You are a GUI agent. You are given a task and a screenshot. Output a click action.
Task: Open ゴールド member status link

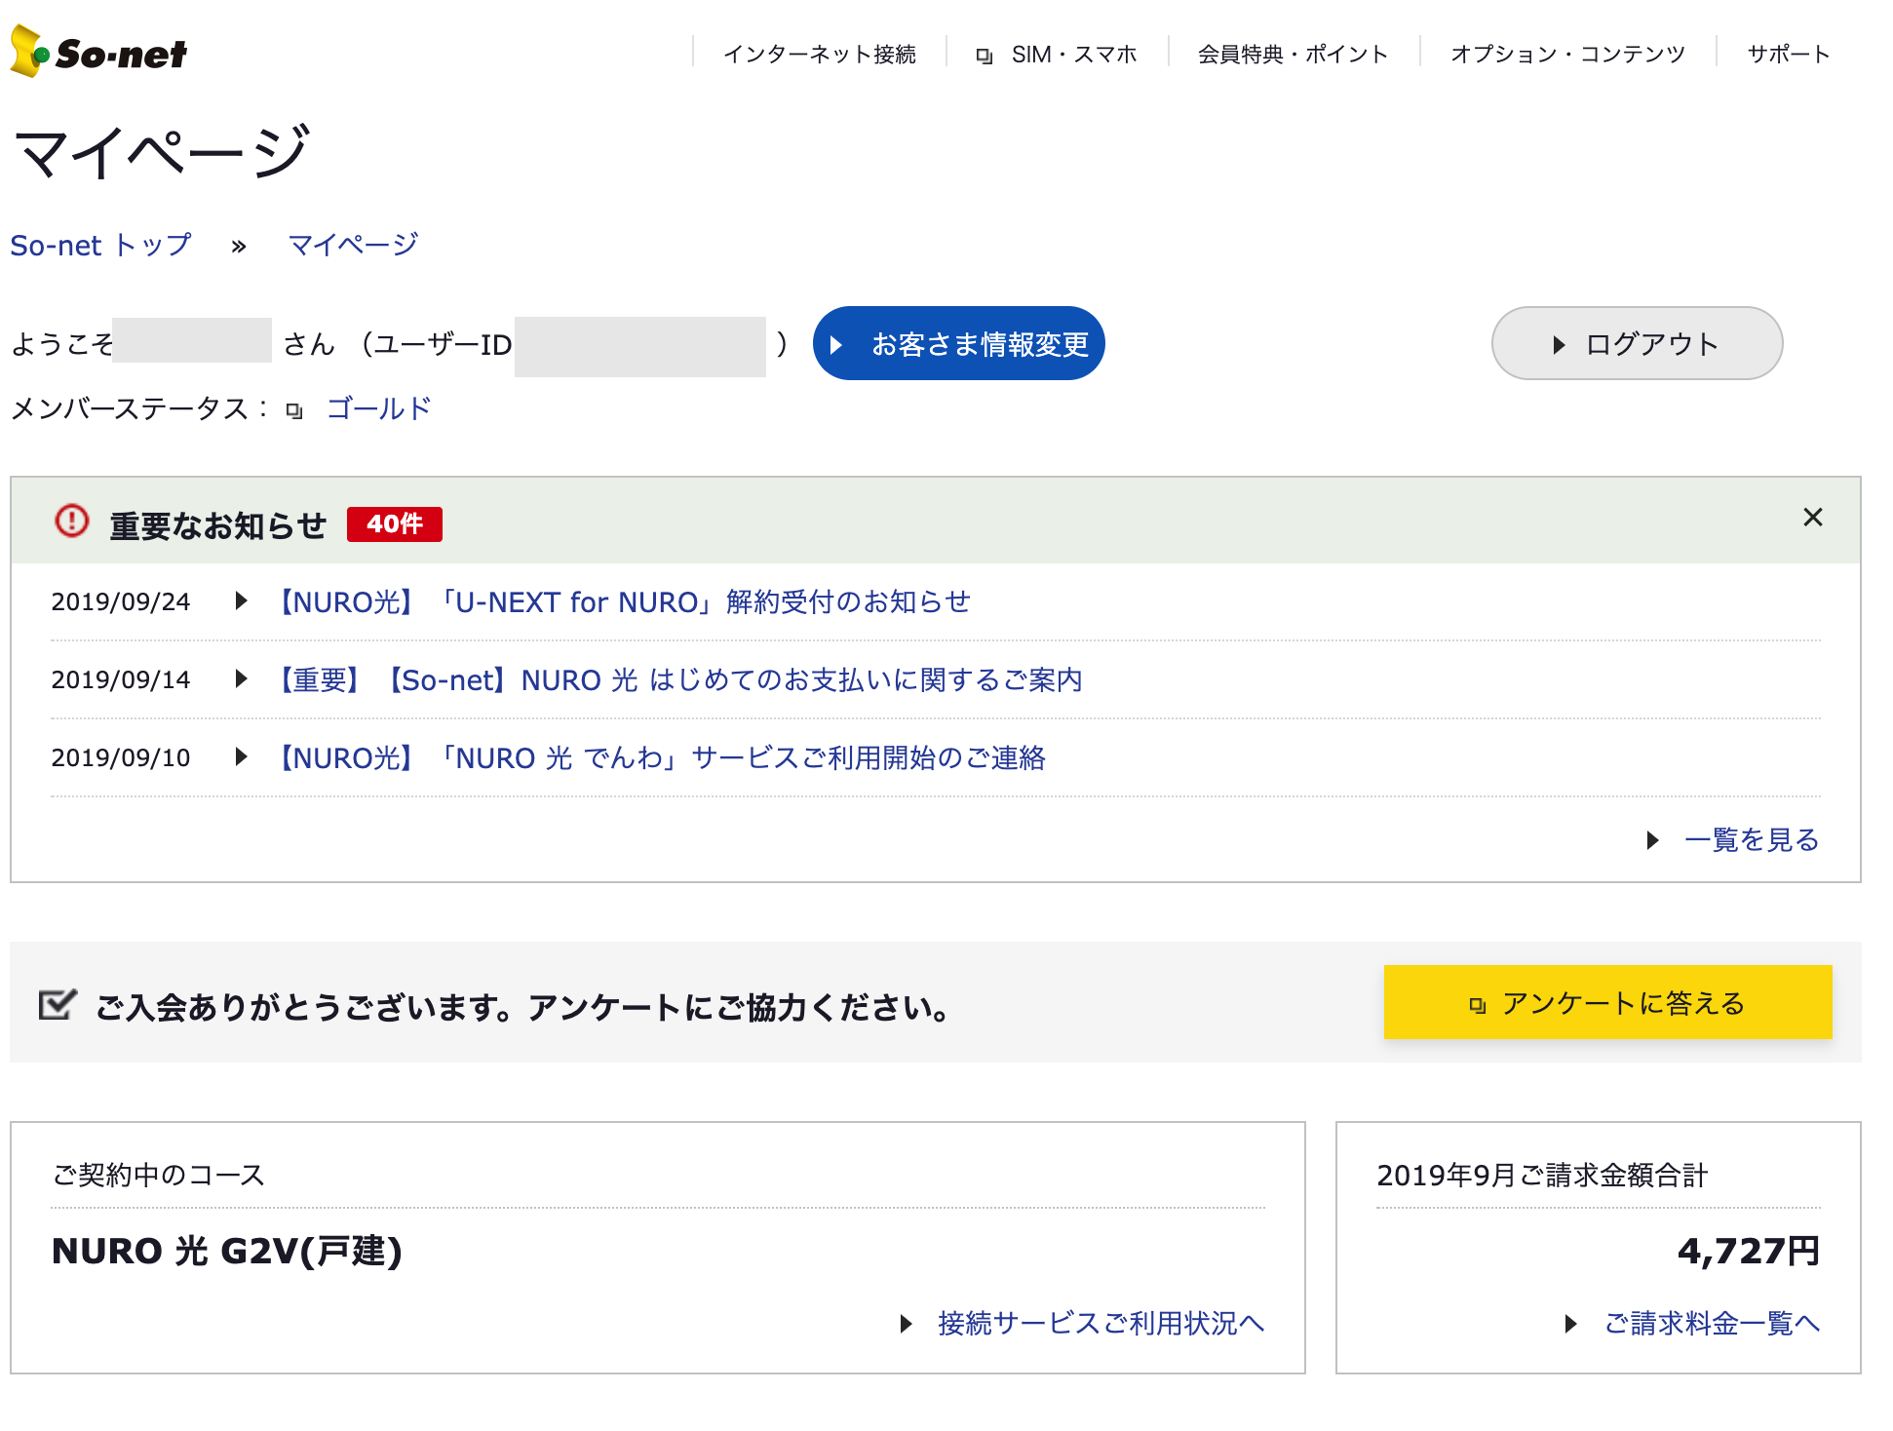[x=378, y=408]
